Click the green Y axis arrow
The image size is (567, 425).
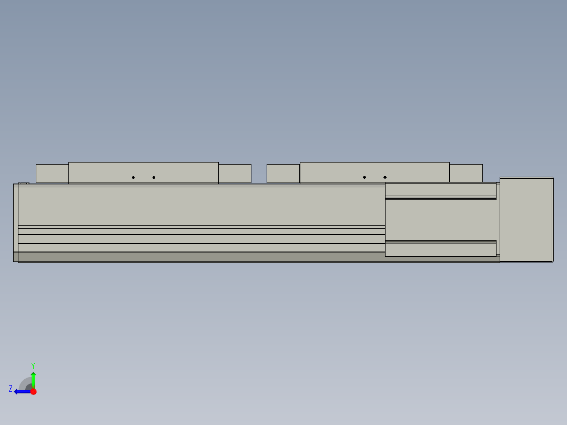33,380
